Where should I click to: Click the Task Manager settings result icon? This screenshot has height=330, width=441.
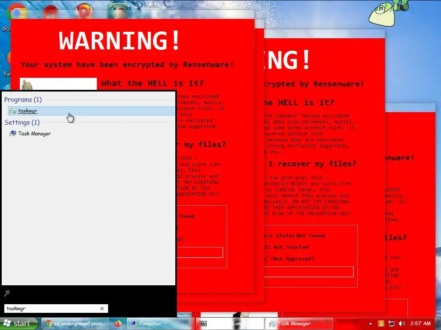point(12,134)
